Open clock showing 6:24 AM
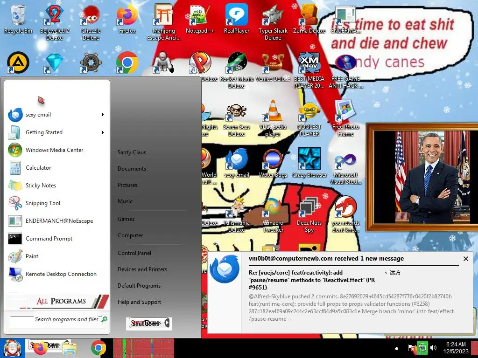 pos(456,348)
